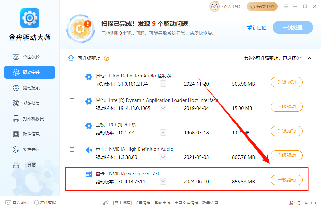Screen dimensions: 321x209
Task: Click the 金舟驱动大师 app logo
Action: (30, 18)
